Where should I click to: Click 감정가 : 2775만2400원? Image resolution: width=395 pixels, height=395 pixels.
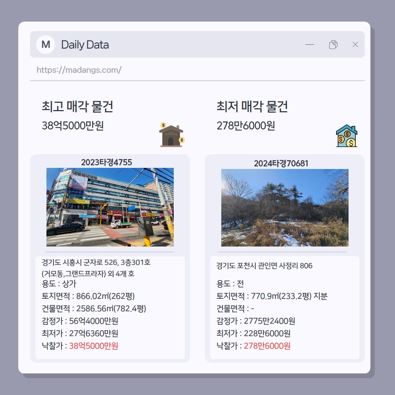(256, 321)
